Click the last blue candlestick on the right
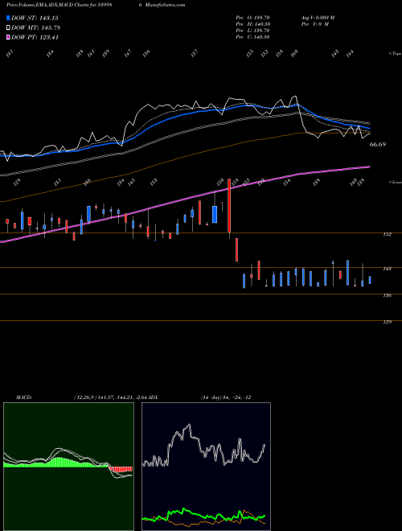 (370, 280)
